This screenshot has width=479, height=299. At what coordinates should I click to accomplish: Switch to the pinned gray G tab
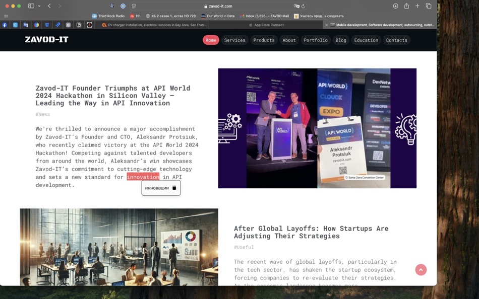[x=69, y=25]
